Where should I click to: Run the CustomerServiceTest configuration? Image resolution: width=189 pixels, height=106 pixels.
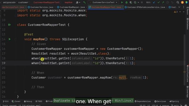click(x=122, y=2)
